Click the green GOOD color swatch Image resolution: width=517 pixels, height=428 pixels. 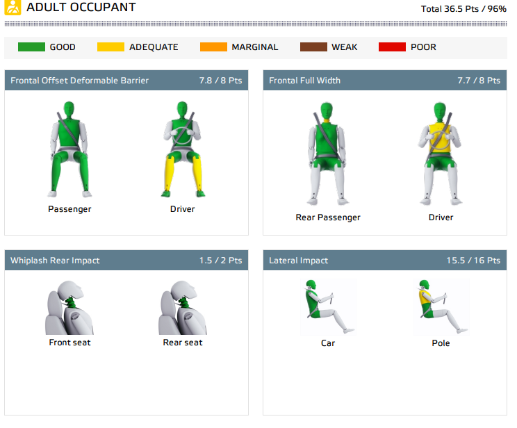click(31, 47)
